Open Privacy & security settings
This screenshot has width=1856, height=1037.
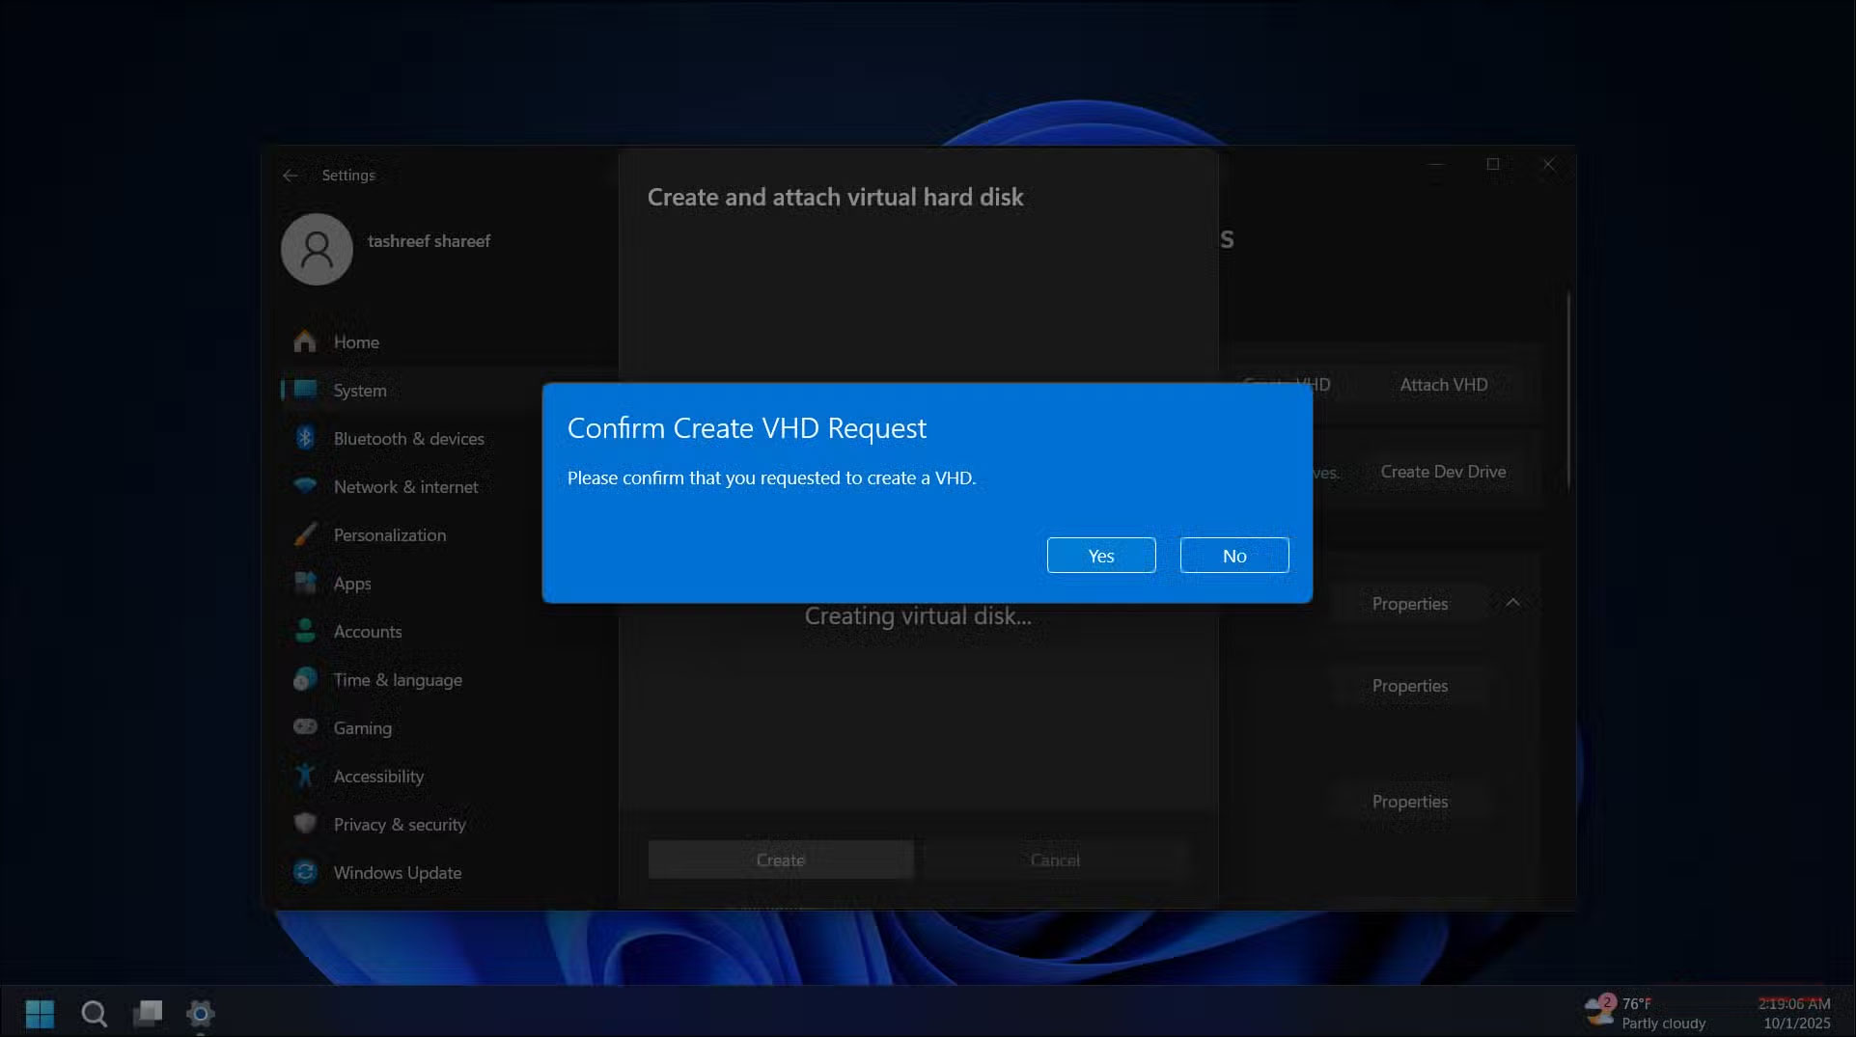click(x=400, y=824)
